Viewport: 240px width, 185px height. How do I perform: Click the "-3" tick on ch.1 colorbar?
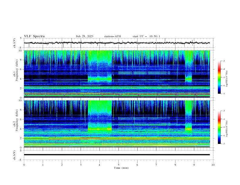click(x=224, y=61)
